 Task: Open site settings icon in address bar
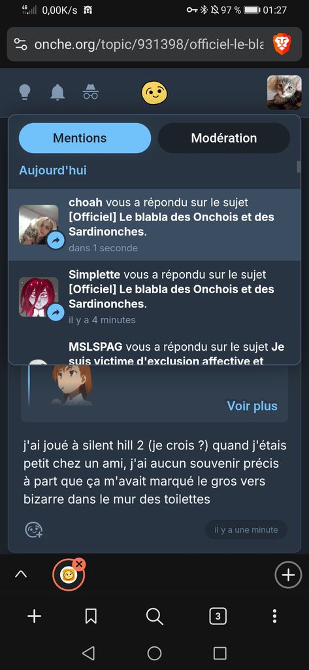pyautogui.click(x=20, y=44)
